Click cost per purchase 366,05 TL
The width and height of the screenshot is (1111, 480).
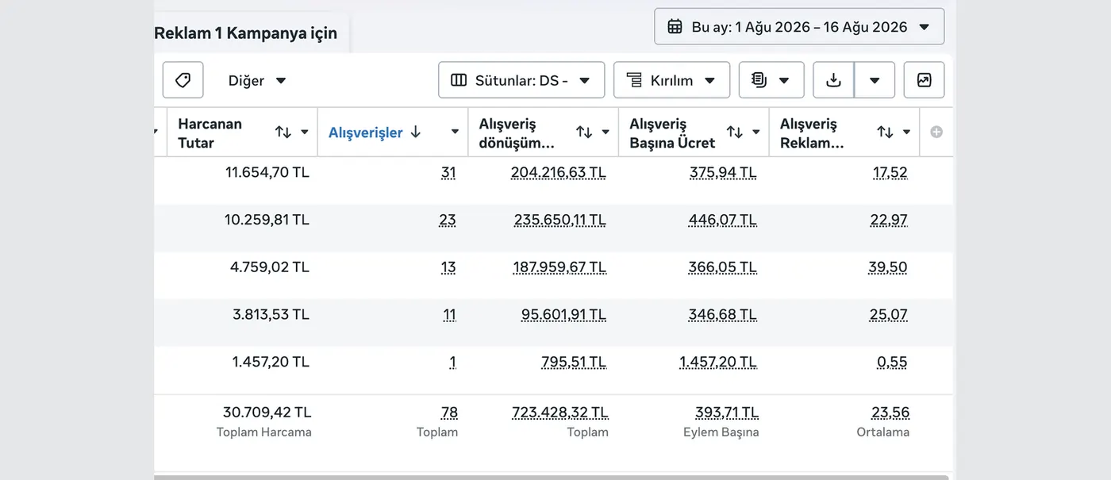coord(723,267)
